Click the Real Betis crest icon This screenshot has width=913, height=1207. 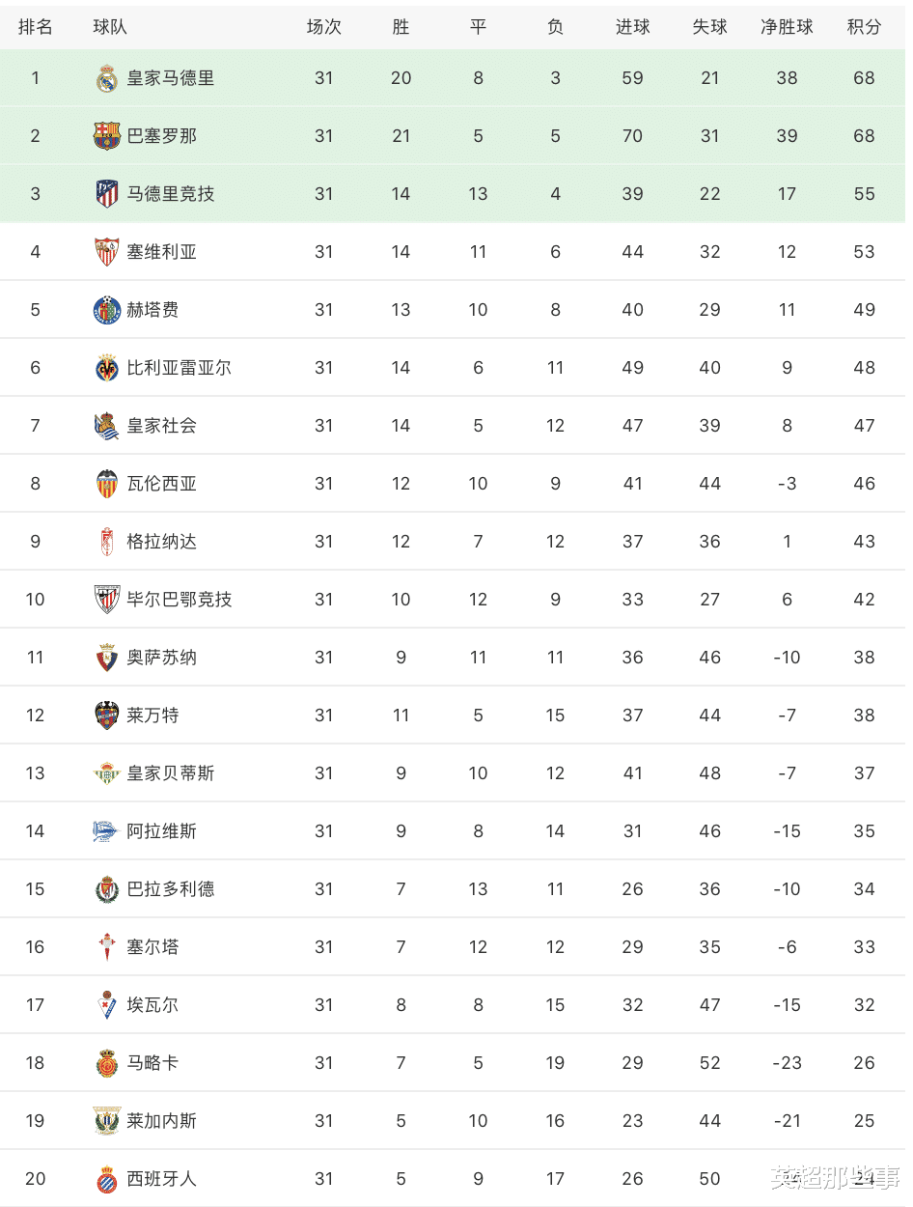point(106,773)
